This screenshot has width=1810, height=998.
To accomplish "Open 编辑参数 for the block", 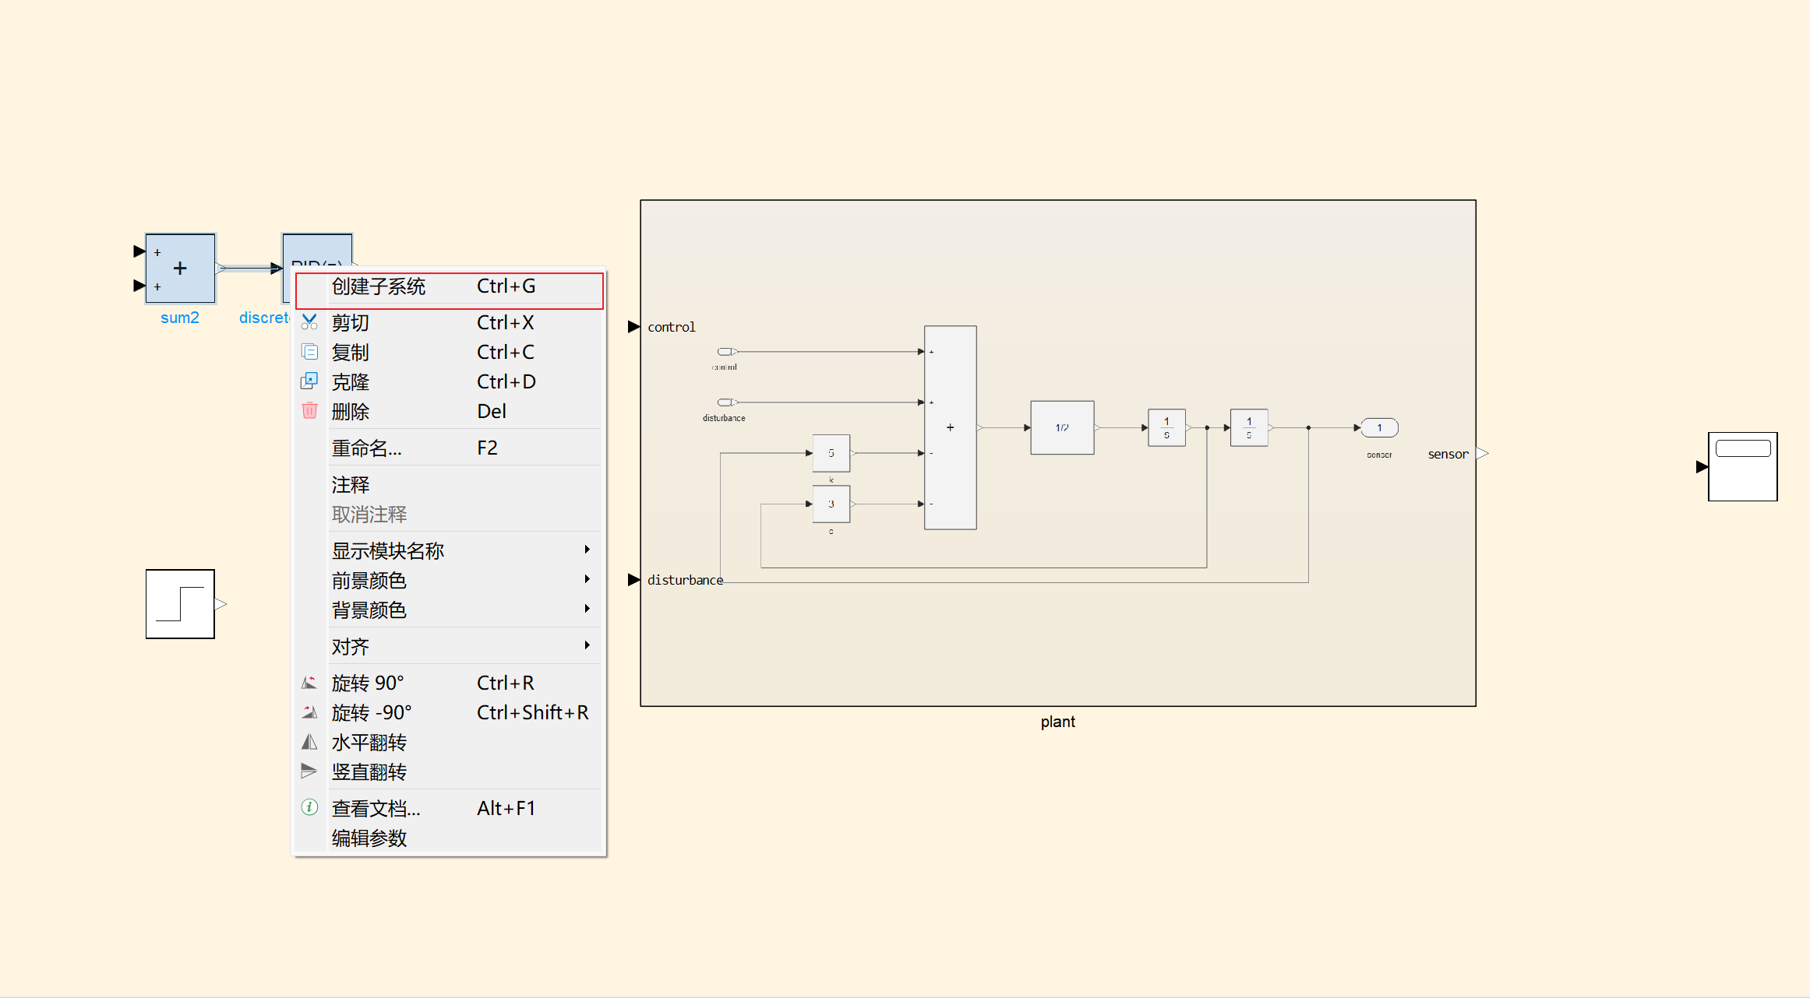I will [448, 838].
